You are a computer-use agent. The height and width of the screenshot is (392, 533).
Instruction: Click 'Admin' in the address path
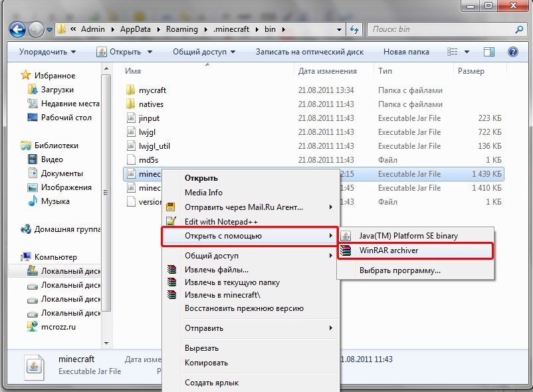pyautogui.click(x=93, y=29)
